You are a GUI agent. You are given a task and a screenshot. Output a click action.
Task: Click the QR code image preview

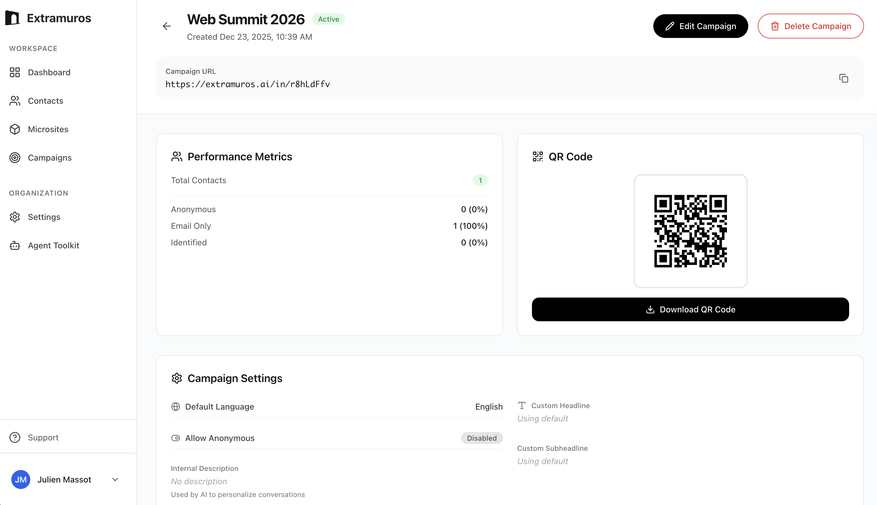click(690, 231)
